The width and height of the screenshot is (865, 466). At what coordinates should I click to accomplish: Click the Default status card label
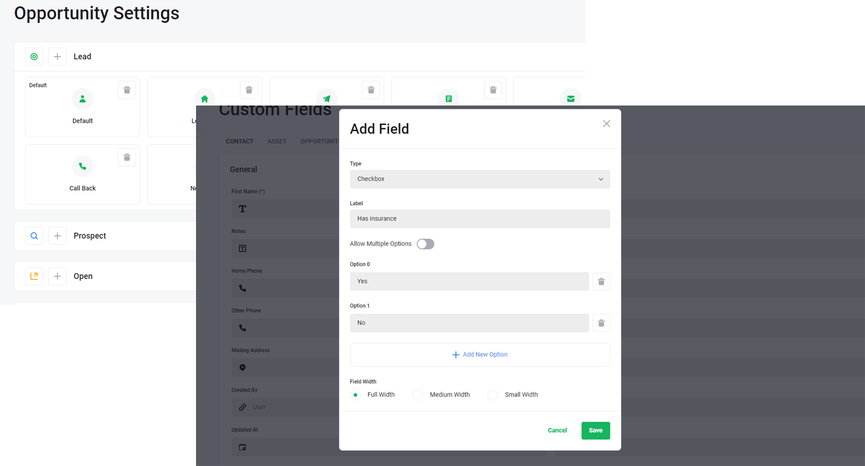coord(83,121)
